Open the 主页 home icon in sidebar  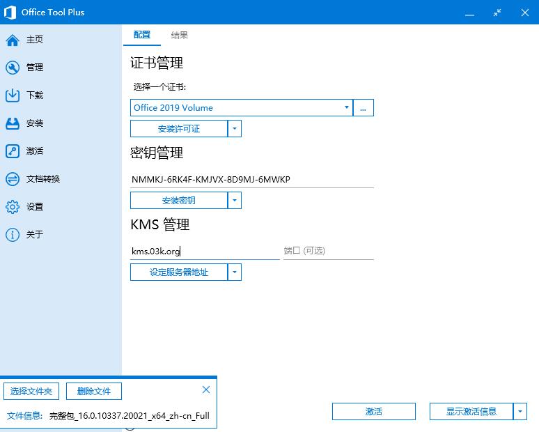(13, 40)
